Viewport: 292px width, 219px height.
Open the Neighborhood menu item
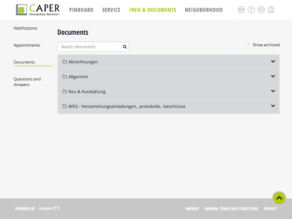tap(204, 10)
